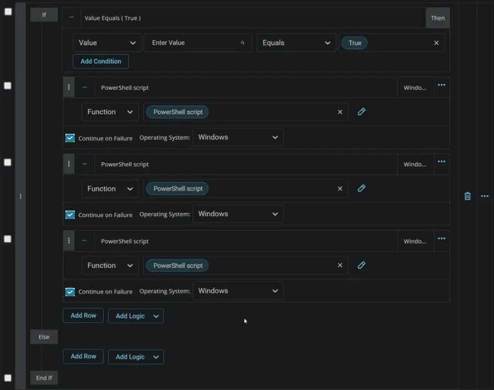The height and width of the screenshot is (390, 494).
Task: Edit the second PowerShell script with pencil icon
Action: coord(362,188)
